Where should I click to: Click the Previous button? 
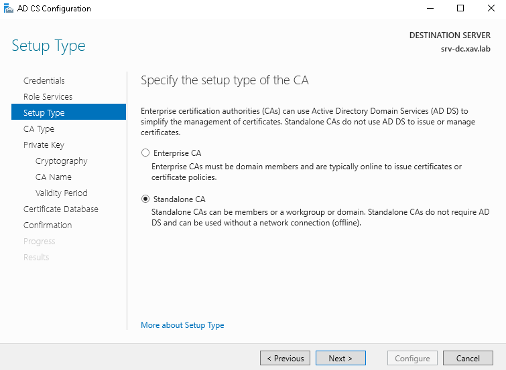click(285, 358)
